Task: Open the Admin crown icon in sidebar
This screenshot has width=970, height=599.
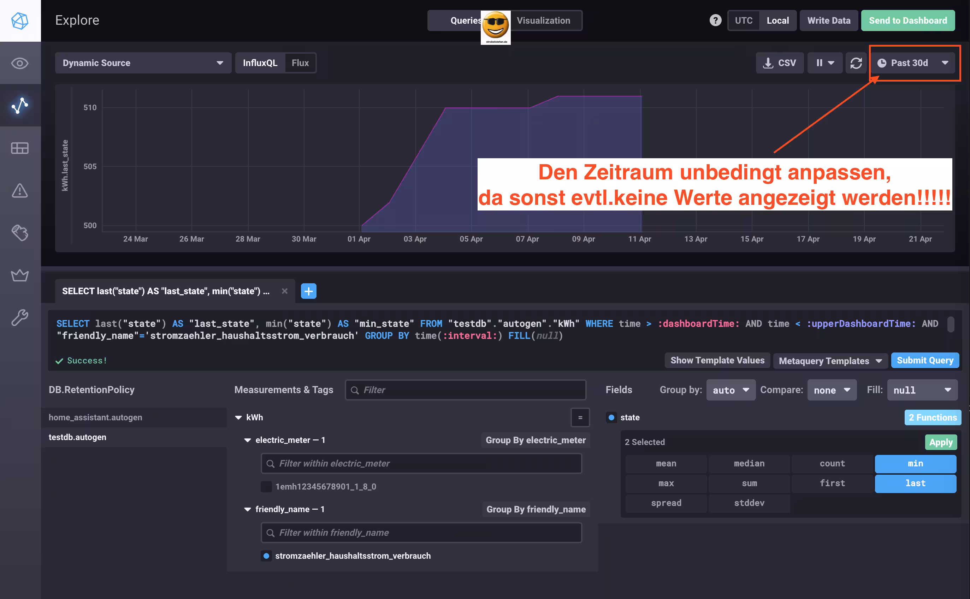Action: pyautogui.click(x=20, y=275)
